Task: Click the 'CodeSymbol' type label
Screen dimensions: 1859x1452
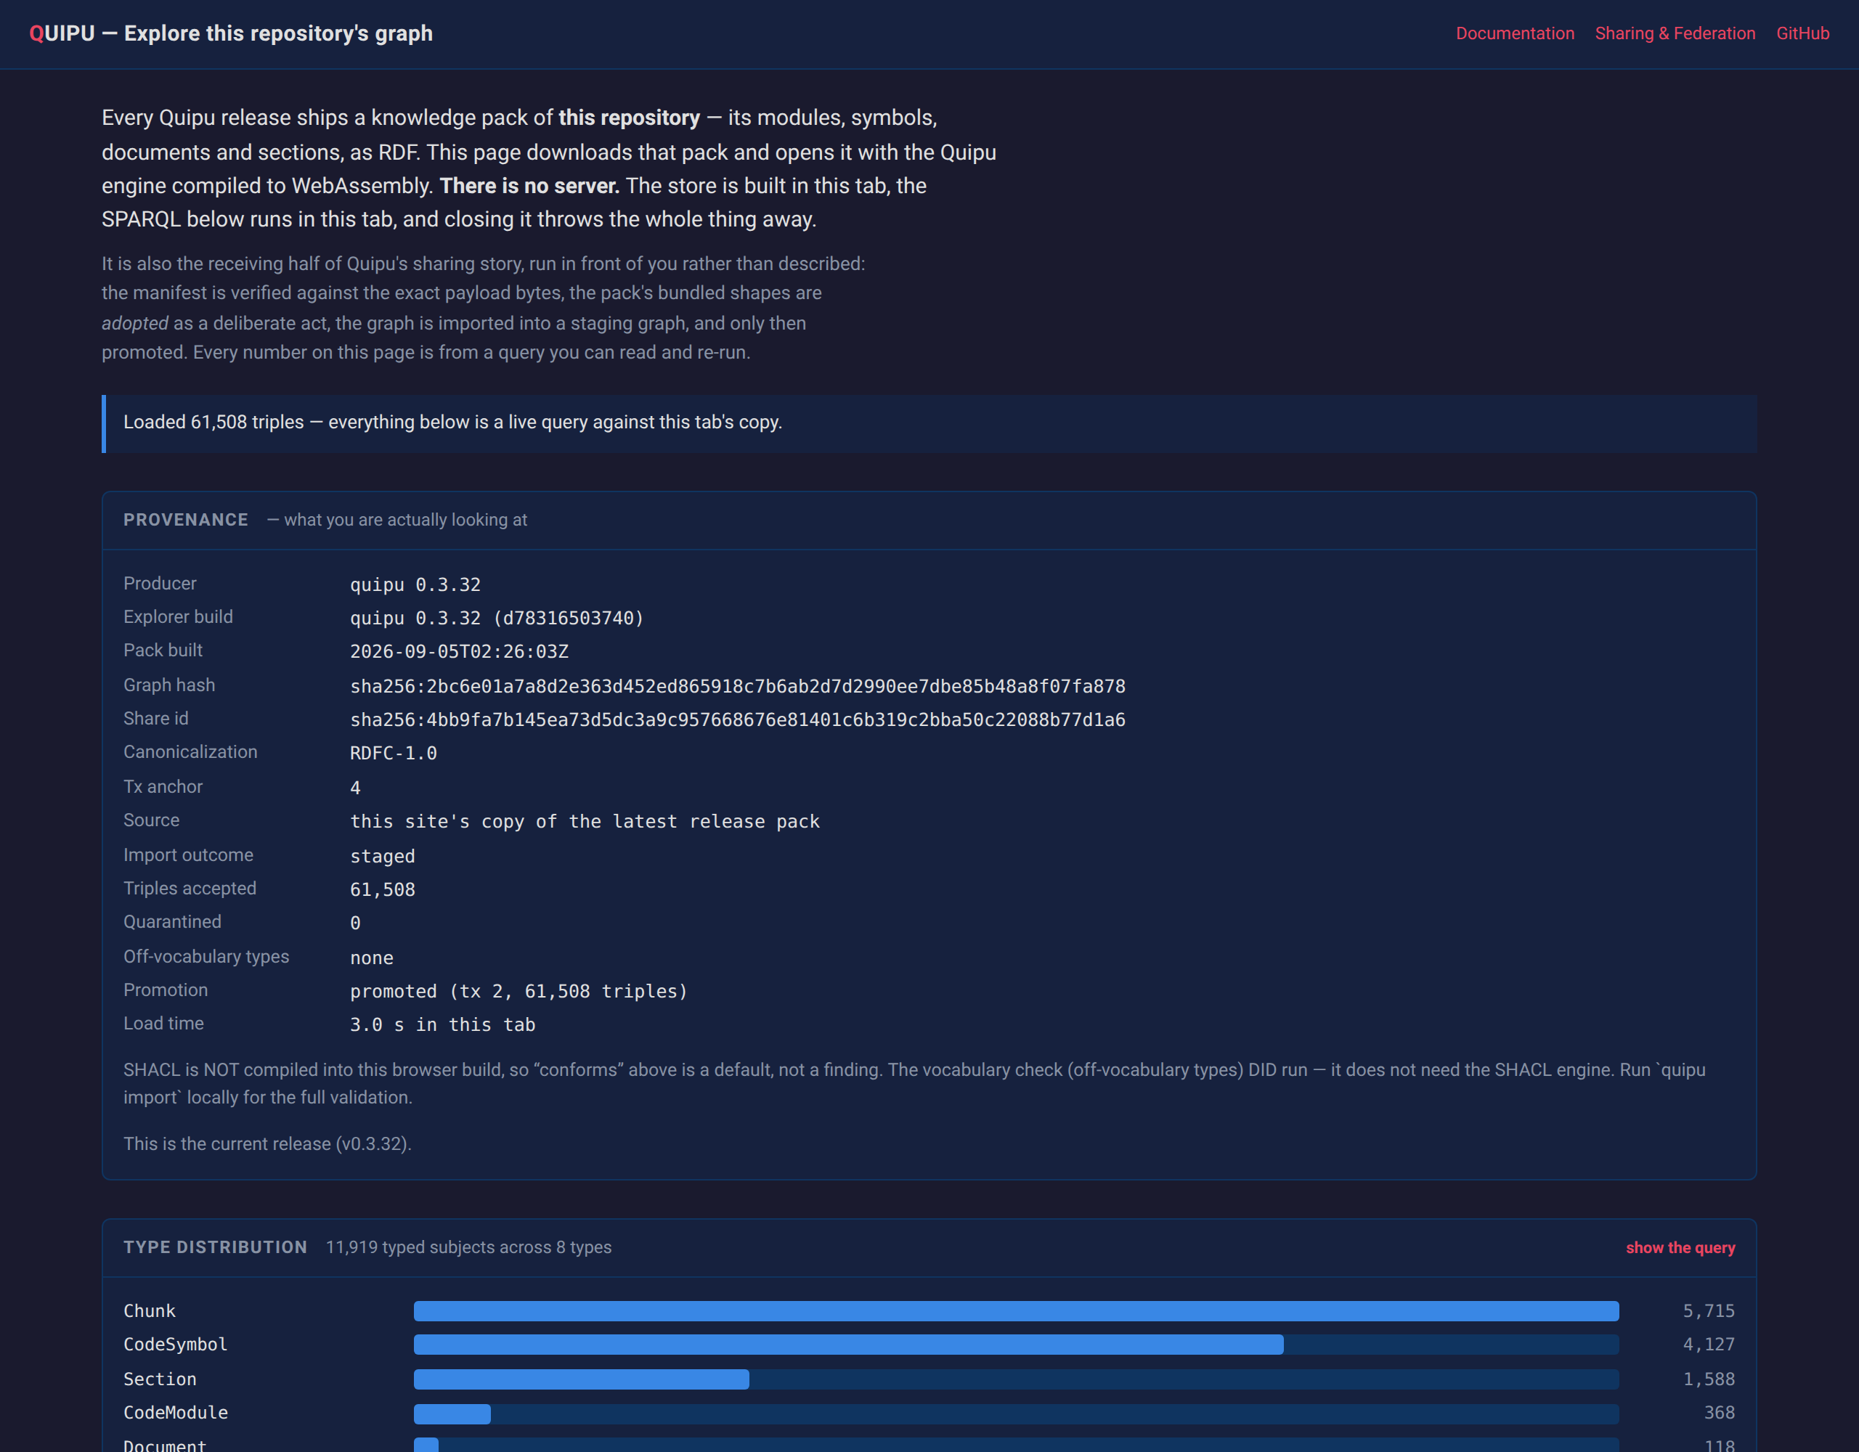Action: tap(175, 1344)
